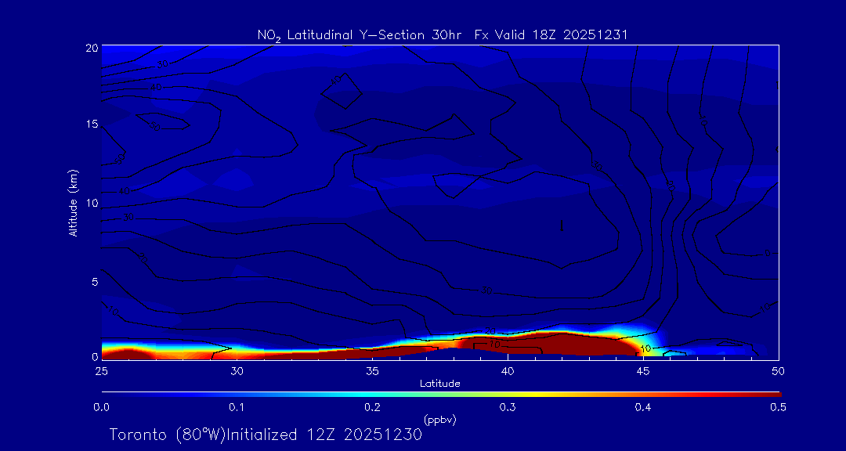The image size is (846, 451).
Task: Click the 'Toronto (80°W)Initialized 12Z 20251230' caption
Action: point(266,435)
